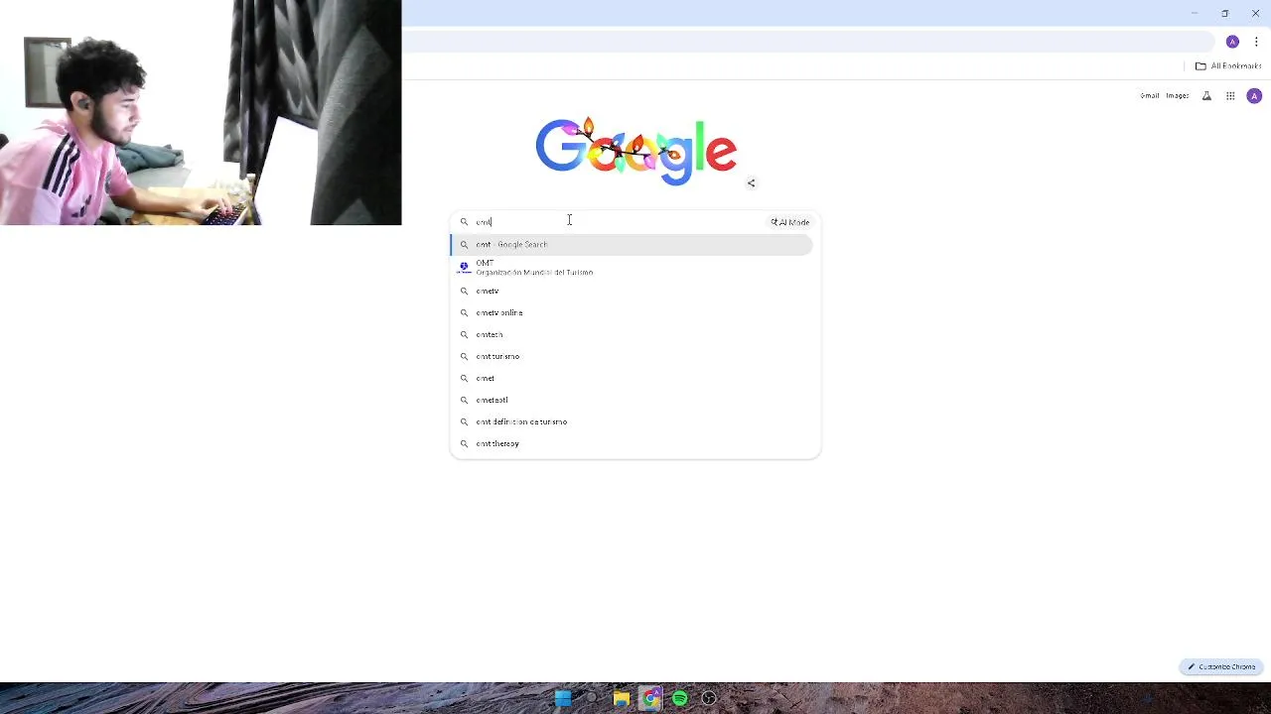
Task: Open Images link
Action: coord(1178,96)
